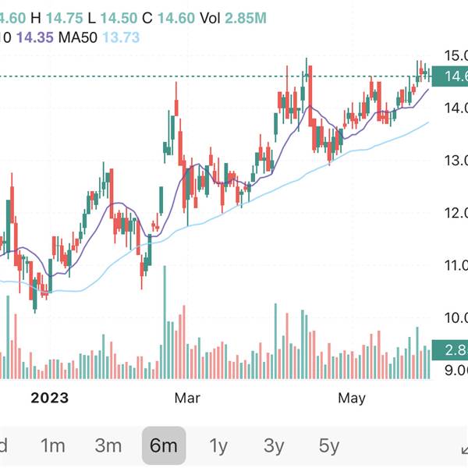Click the close price 14.60 value
This screenshot has height=468, width=468.
click(176, 18)
